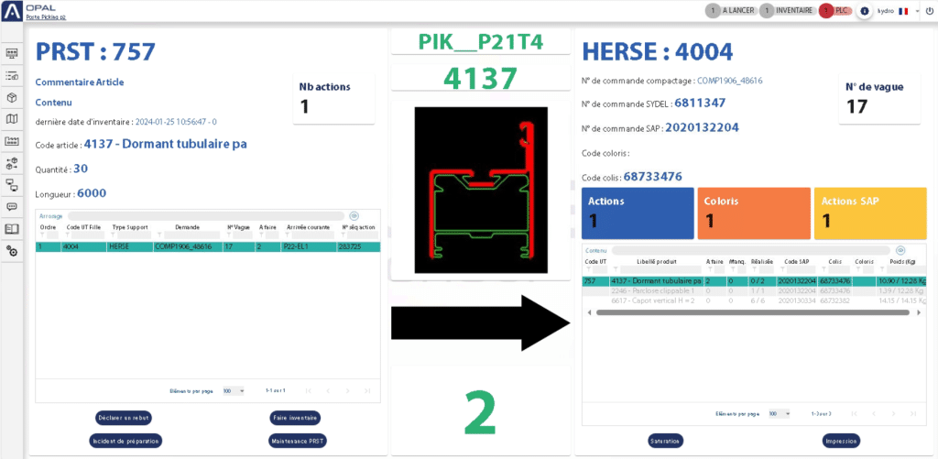
Task: Toggle the eye icon on Contenu table
Action: tap(900, 250)
